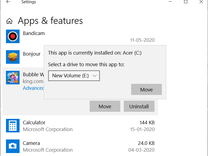The width and height of the screenshot is (208, 156).
Task: Select the Calculator app icon
Action: (x=13, y=126)
